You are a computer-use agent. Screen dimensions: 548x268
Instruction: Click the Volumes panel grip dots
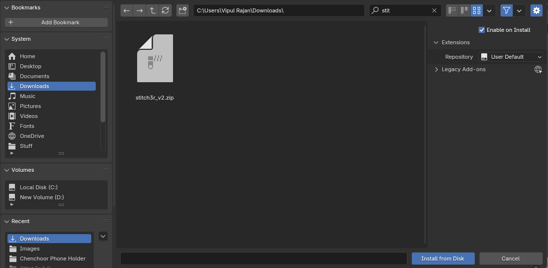click(x=106, y=169)
